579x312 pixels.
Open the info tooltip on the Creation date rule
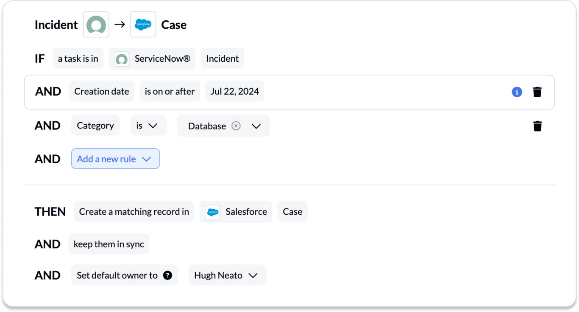coord(517,92)
